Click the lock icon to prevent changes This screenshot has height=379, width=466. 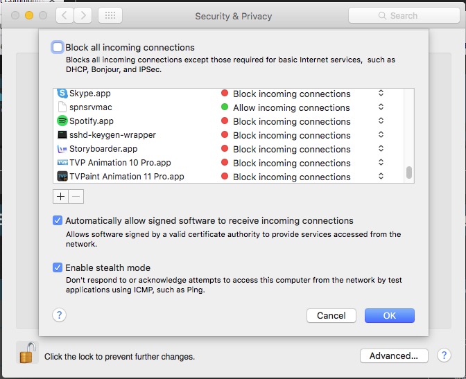pos(27,353)
